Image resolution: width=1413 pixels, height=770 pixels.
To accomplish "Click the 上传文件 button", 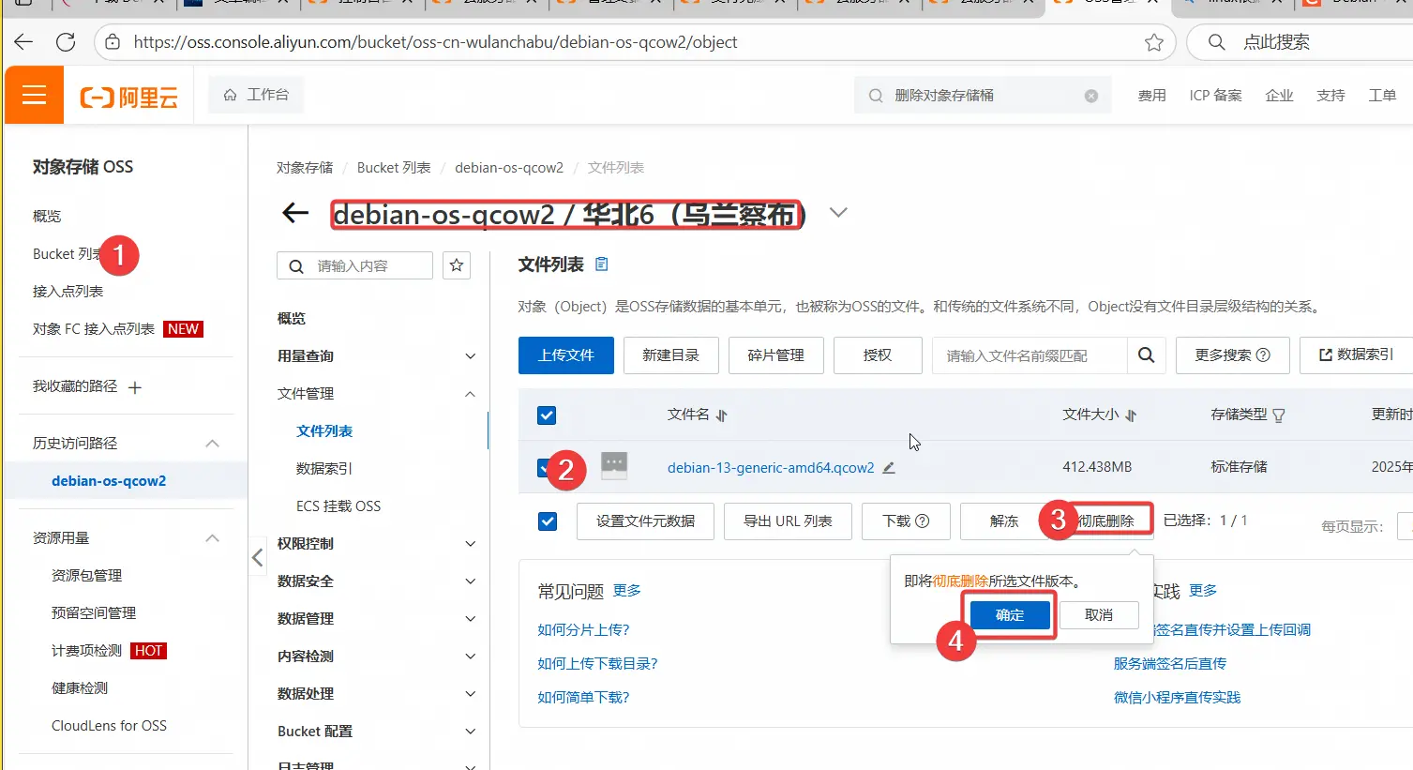I will [x=566, y=355].
